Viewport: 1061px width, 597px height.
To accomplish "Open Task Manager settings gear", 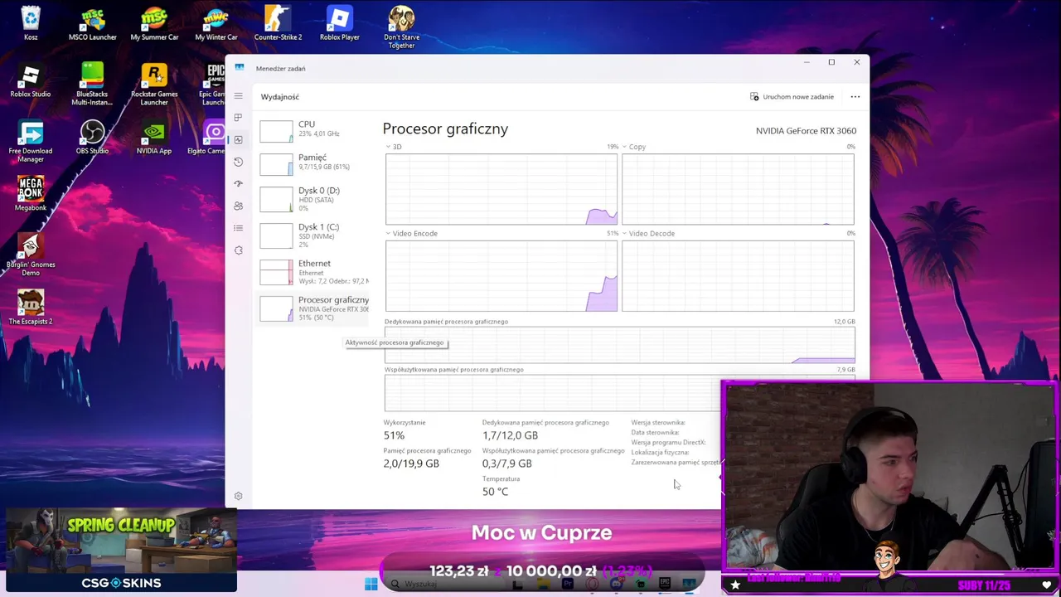I will pos(238,496).
